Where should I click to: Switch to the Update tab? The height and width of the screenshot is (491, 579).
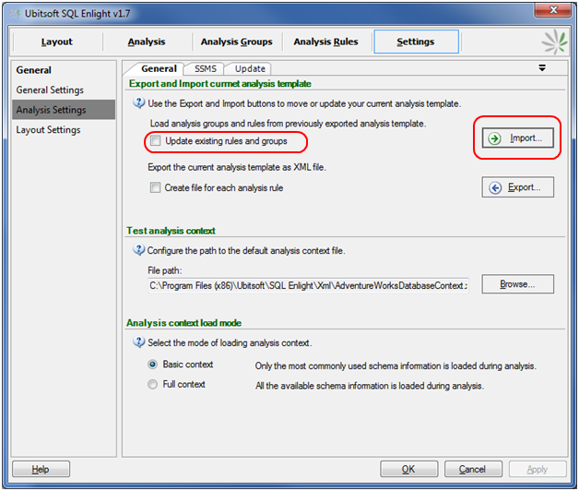click(250, 68)
